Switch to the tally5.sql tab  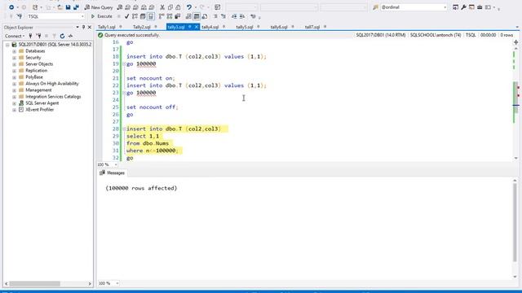pos(245,27)
